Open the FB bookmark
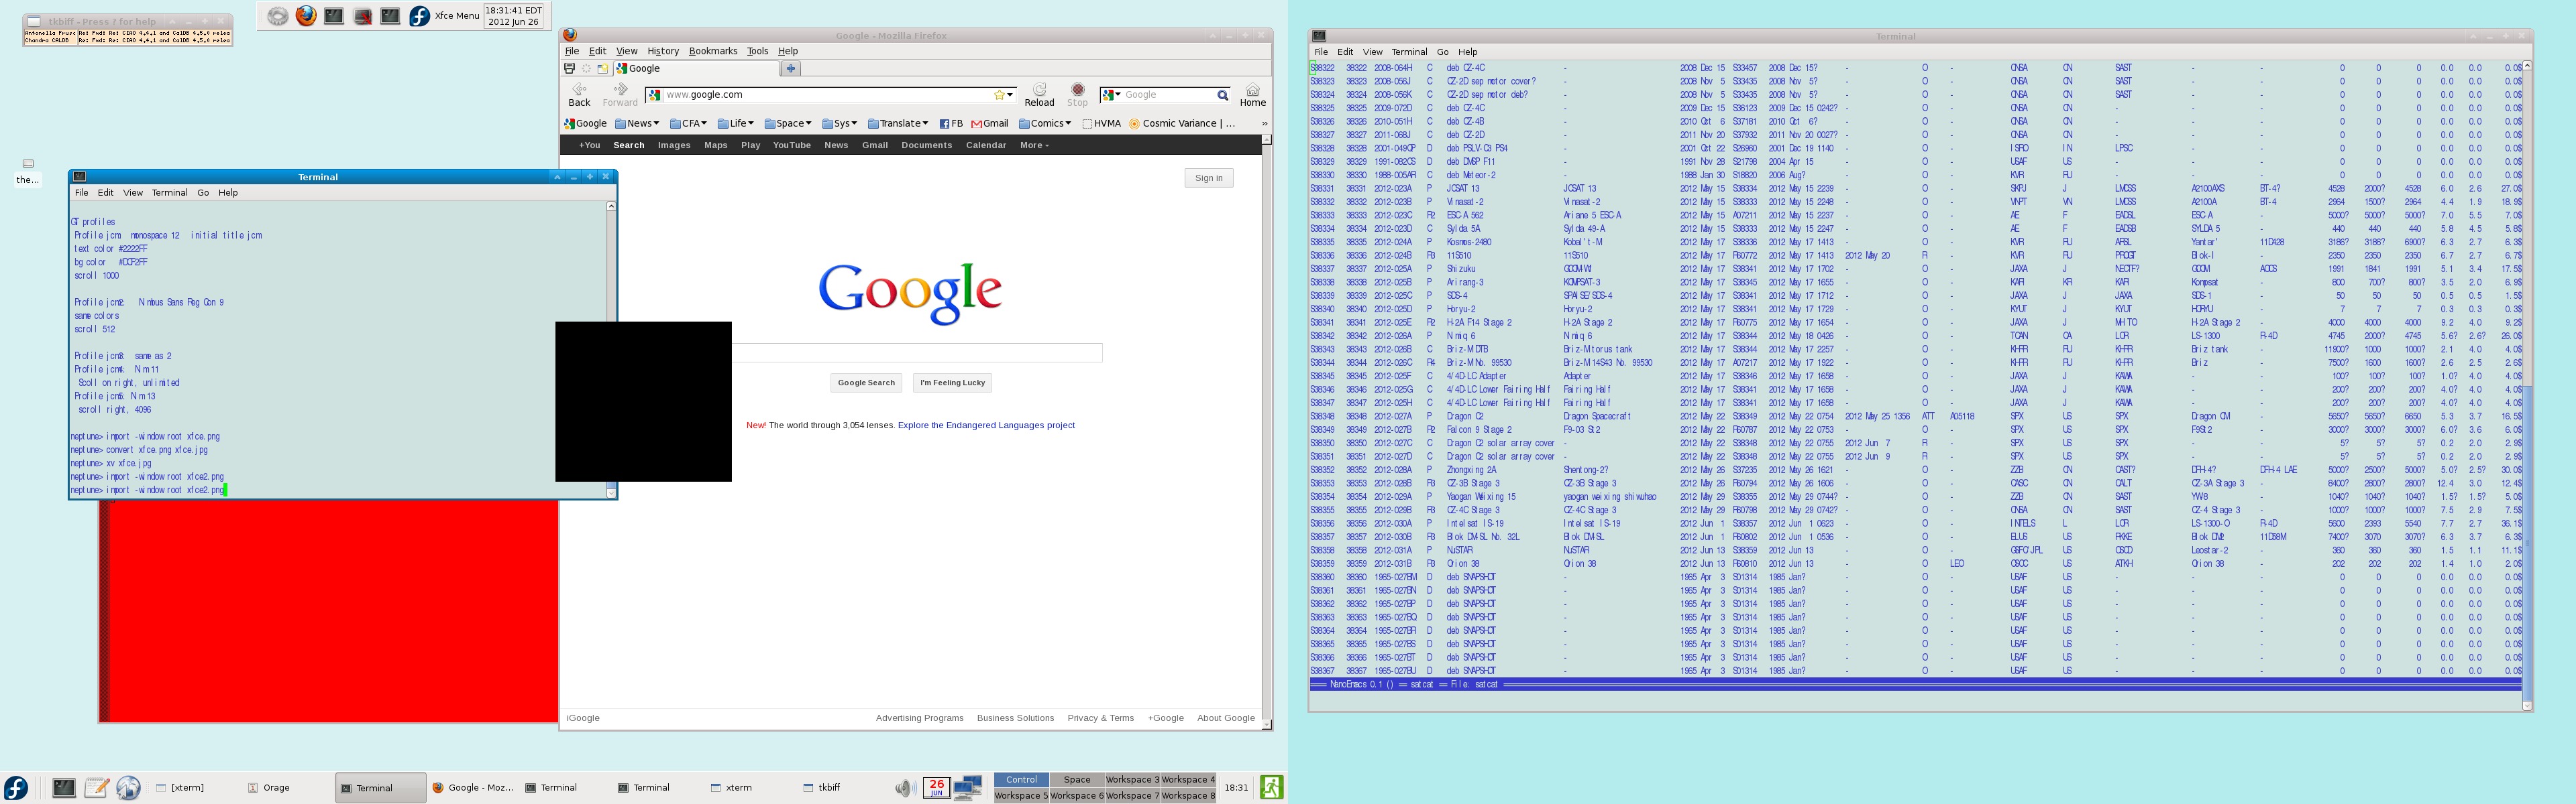The width and height of the screenshot is (2576, 804). pos(950,124)
